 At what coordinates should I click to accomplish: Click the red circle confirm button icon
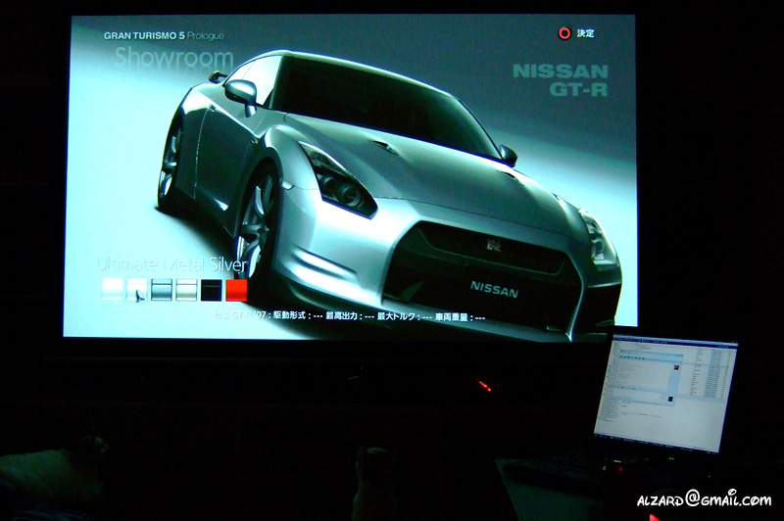tap(564, 33)
